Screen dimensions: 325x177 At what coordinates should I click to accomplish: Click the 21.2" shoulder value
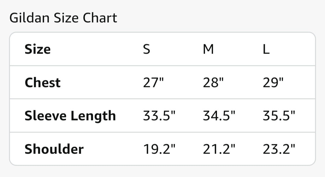tap(219, 149)
